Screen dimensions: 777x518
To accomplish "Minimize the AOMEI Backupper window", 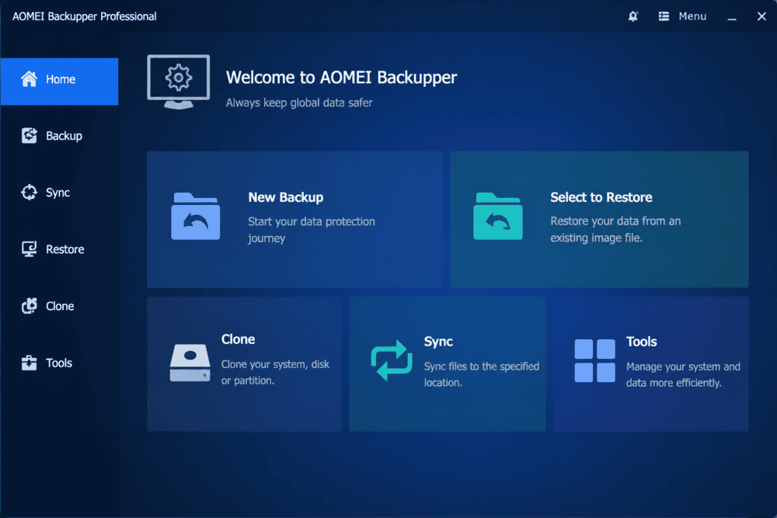I will [732, 17].
